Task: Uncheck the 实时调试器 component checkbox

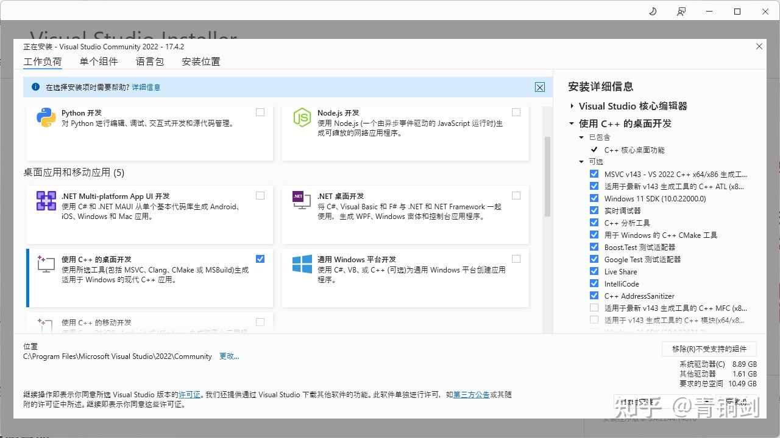Action: pos(594,210)
